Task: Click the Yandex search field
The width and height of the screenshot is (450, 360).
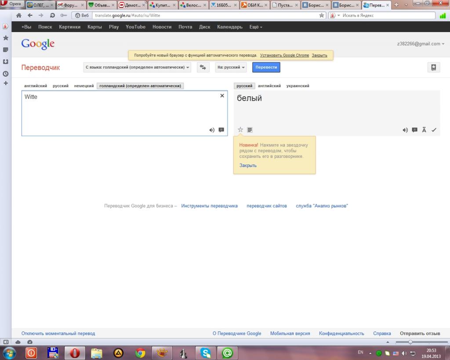Action: pyautogui.click(x=388, y=15)
